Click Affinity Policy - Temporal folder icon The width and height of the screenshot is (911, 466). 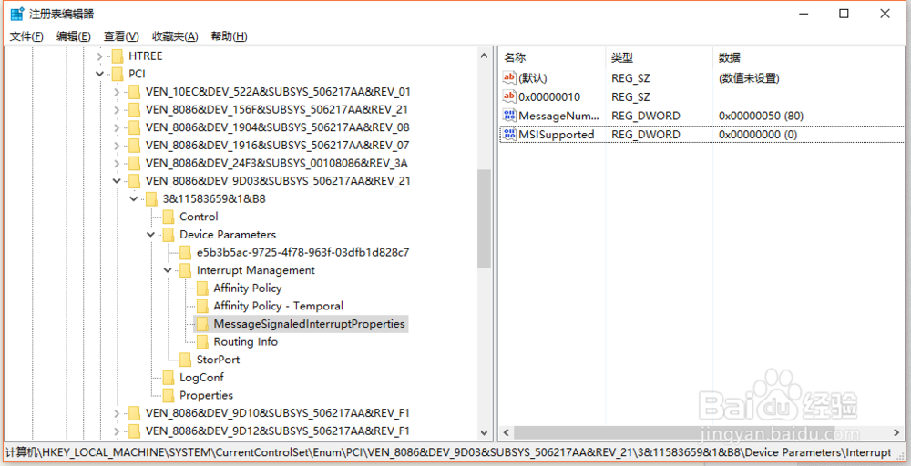click(x=202, y=306)
